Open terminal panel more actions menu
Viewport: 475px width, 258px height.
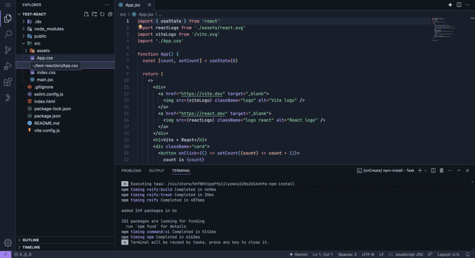coord(450,171)
